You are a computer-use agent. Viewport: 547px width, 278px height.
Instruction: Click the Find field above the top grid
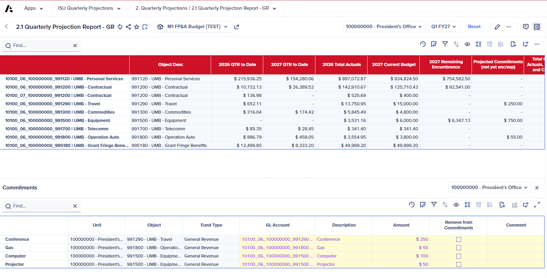41,46
